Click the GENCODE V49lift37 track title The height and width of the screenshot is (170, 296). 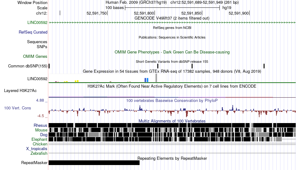172,18
